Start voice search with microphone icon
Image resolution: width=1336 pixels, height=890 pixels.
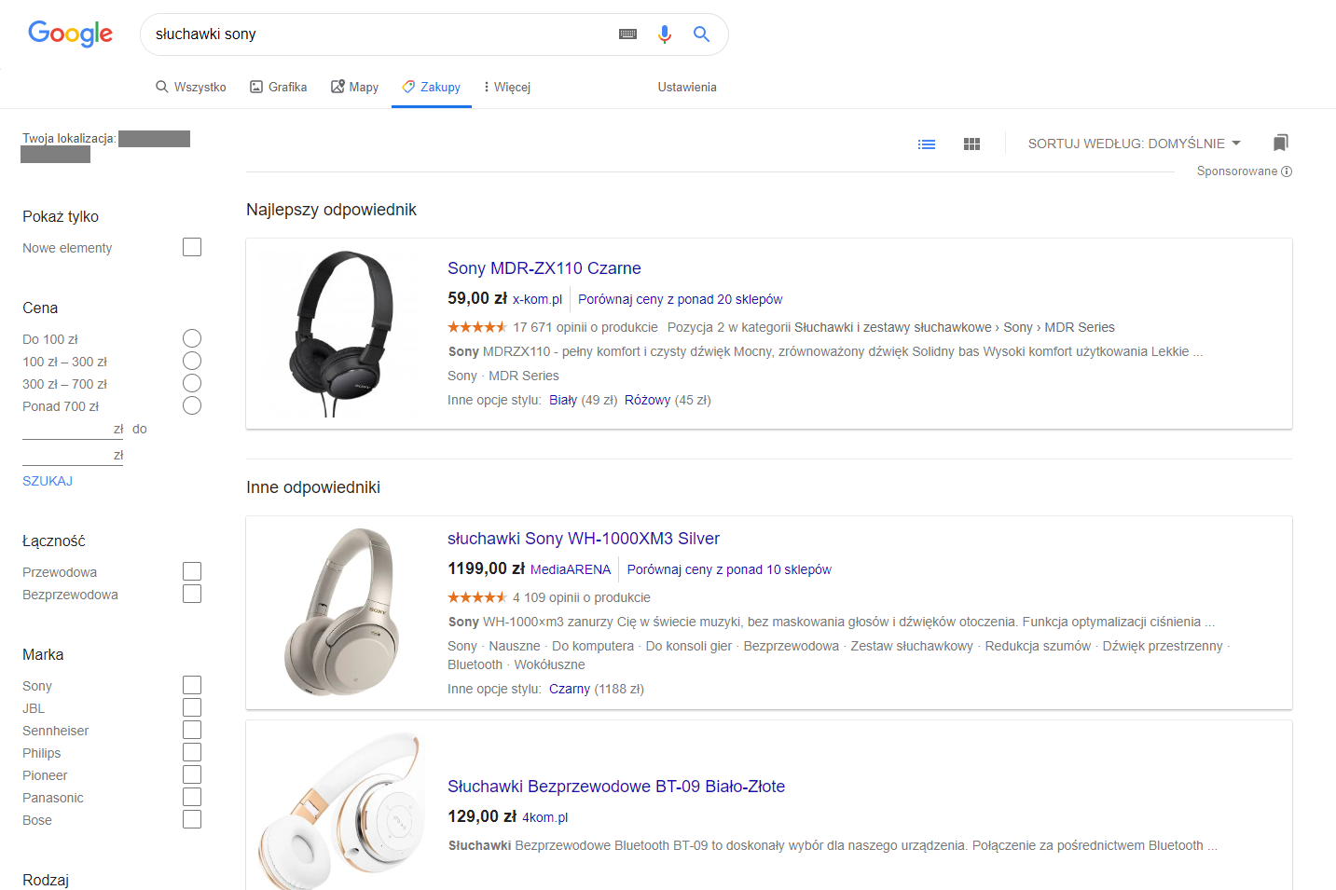pos(664,34)
